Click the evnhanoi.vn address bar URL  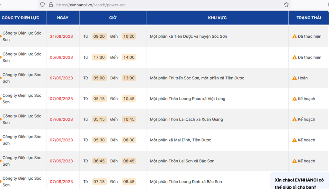coord(91,5)
